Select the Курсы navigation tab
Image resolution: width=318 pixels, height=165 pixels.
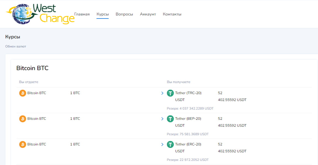point(103,14)
